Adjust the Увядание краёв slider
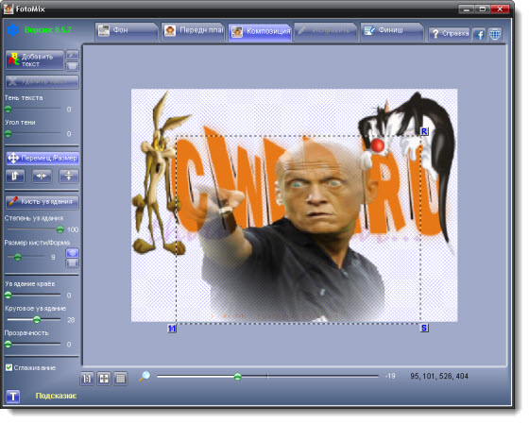 pos(9,296)
